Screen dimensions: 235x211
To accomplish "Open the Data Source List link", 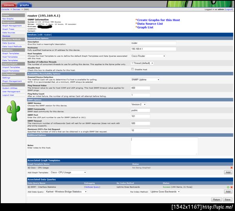I will (150, 23).
